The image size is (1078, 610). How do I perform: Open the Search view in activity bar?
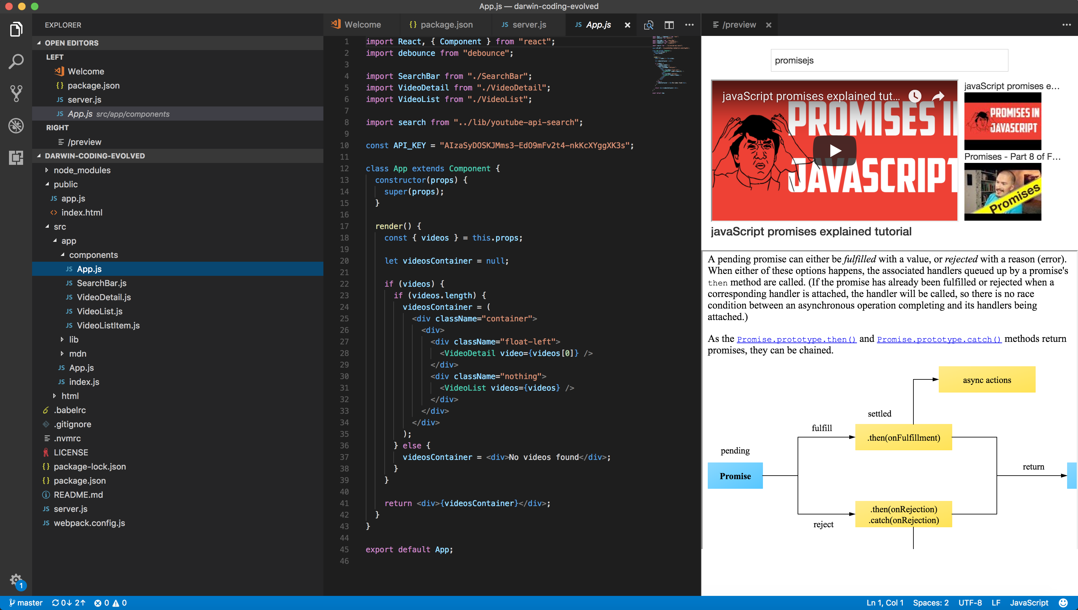(16, 62)
